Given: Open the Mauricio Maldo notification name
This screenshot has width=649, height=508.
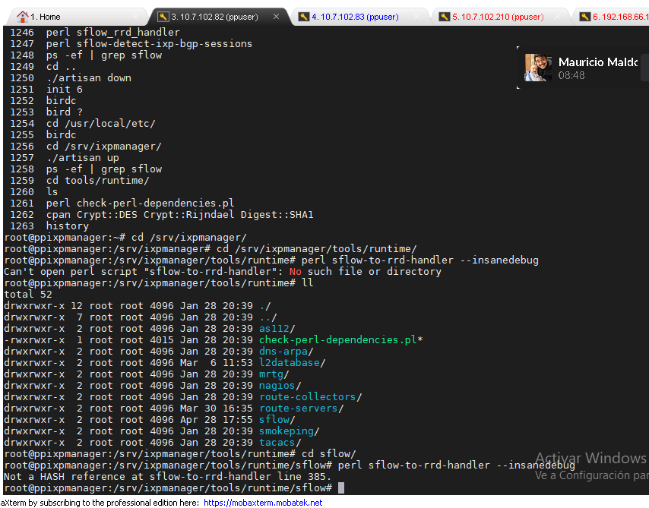Looking at the screenshot, I should click(x=597, y=62).
